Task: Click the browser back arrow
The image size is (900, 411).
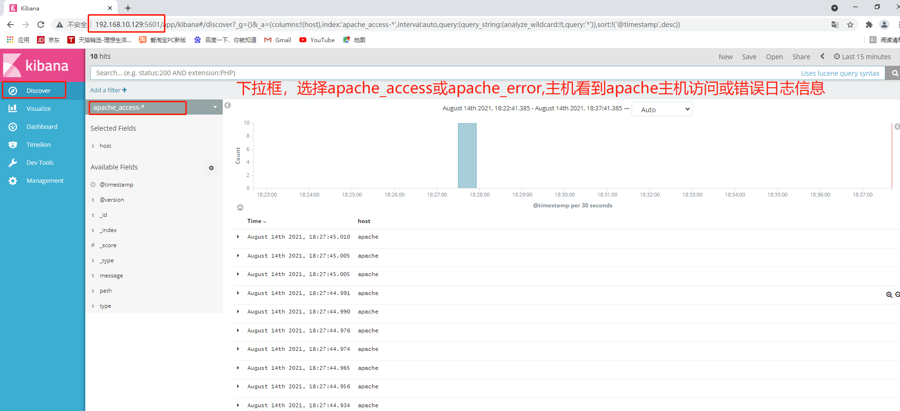Action: [x=10, y=25]
